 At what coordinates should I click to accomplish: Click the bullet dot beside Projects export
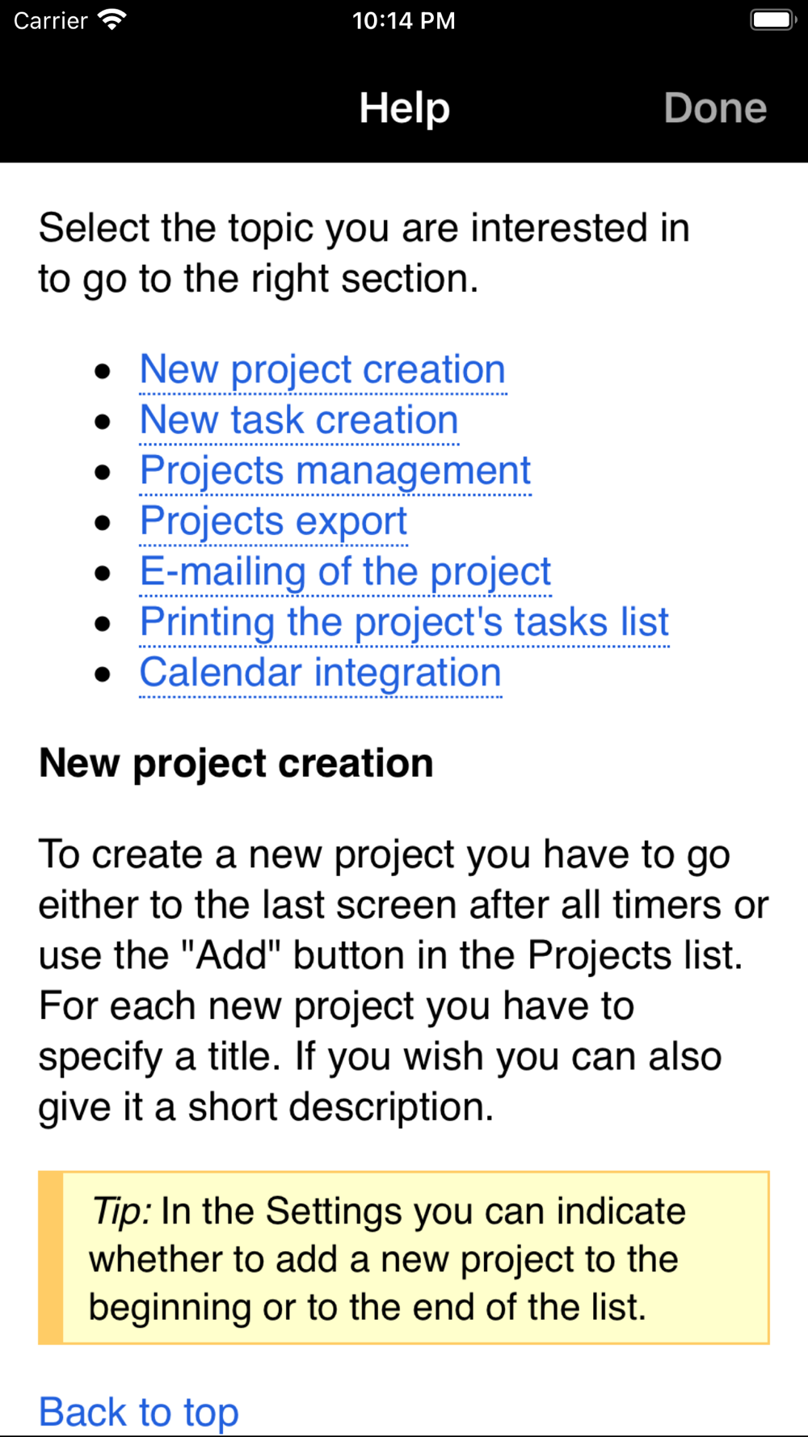click(102, 523)
